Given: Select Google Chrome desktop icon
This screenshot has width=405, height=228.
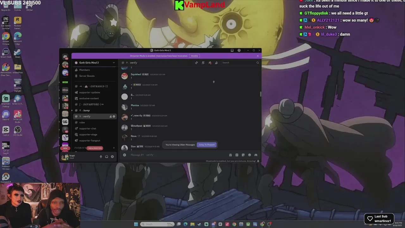Looking at the screenshot, I should coord(6,38).
